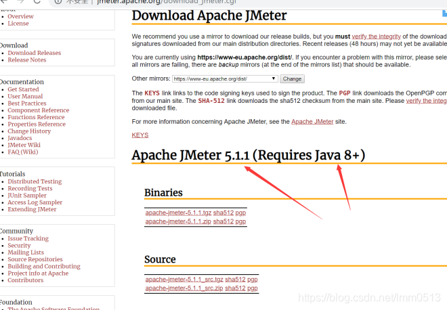The width and height of the screenshot is (447, 310).
Task: Go to Download Releases
Action: tap(35, 53)
